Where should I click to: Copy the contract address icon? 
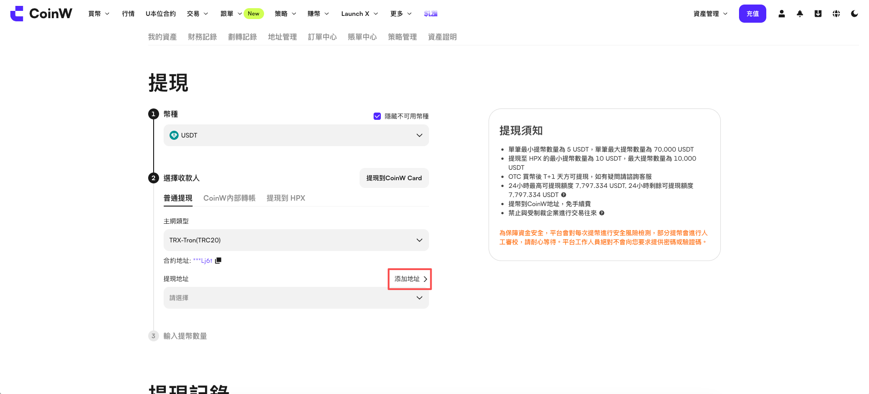[x=218, y=261]
